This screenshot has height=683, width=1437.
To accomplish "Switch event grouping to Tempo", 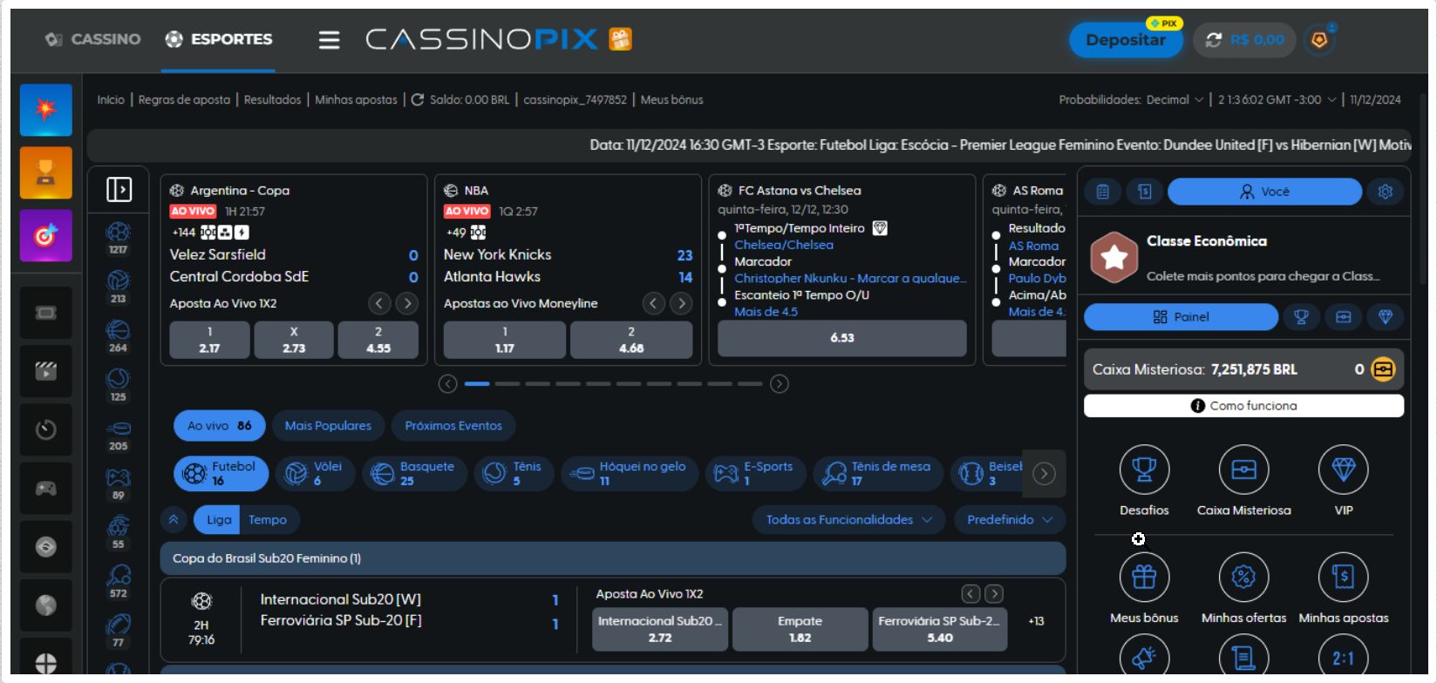I will (268, 520).
